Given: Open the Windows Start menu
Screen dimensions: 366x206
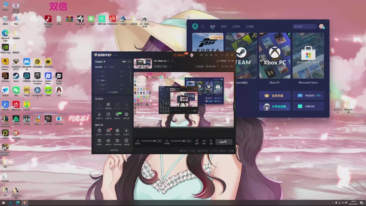Looking at the screenshot, I should pos(3,203).
